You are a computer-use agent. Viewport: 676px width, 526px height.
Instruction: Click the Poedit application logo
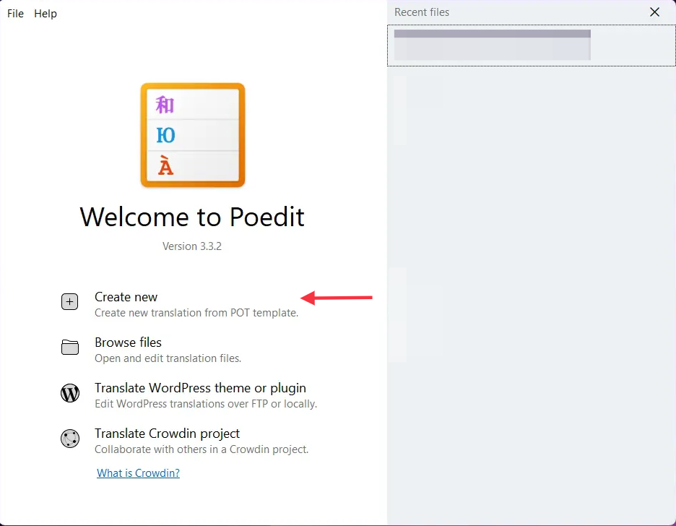[x=193, y=135]
